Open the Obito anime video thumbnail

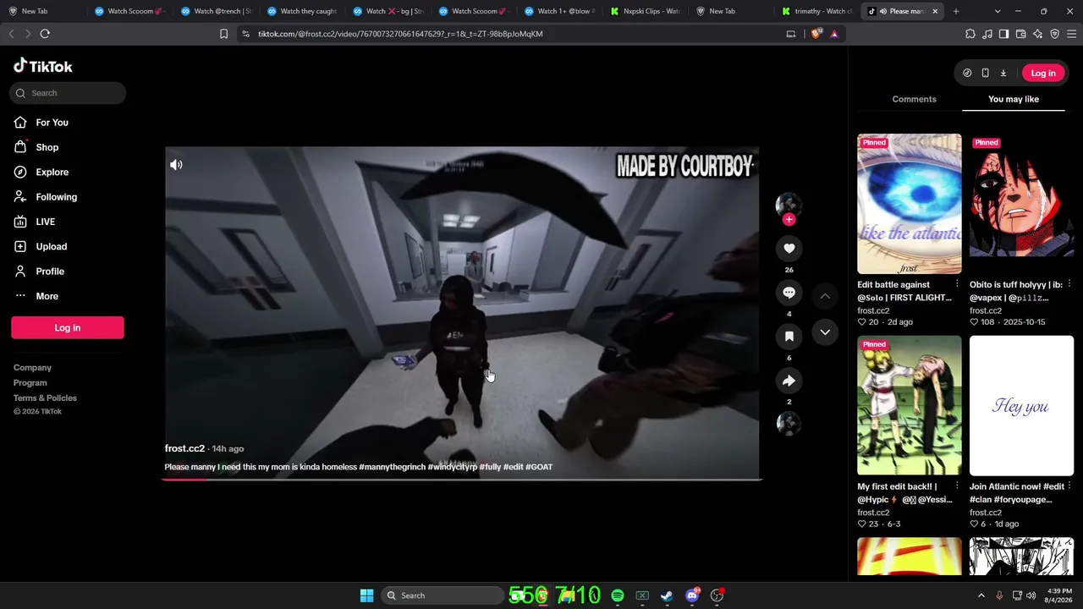(1021, 204)
